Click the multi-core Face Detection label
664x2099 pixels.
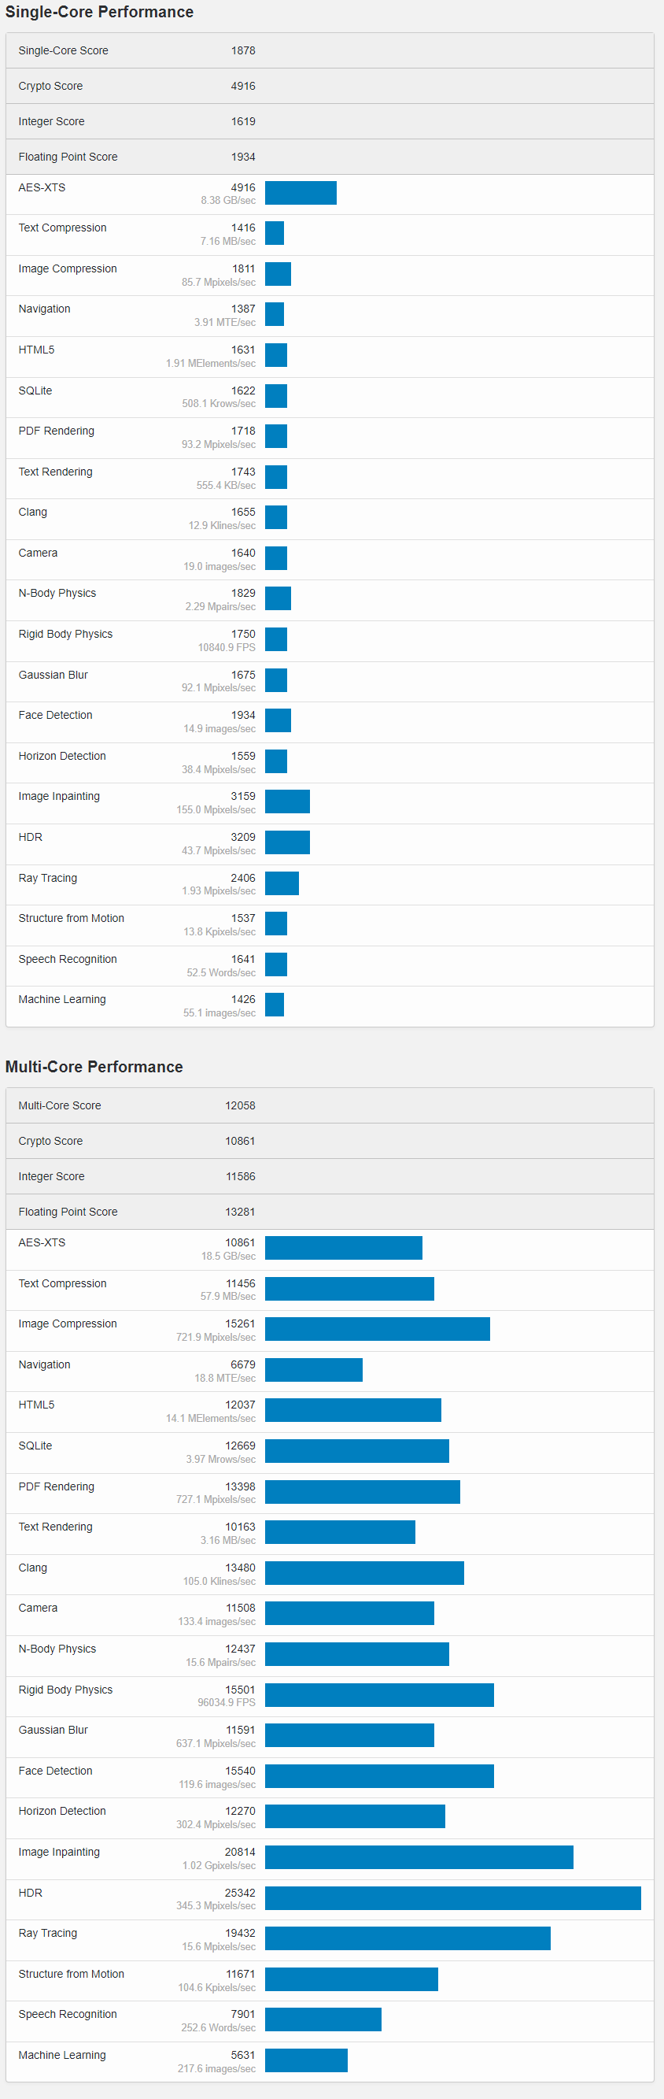(x=55, y=1771)
